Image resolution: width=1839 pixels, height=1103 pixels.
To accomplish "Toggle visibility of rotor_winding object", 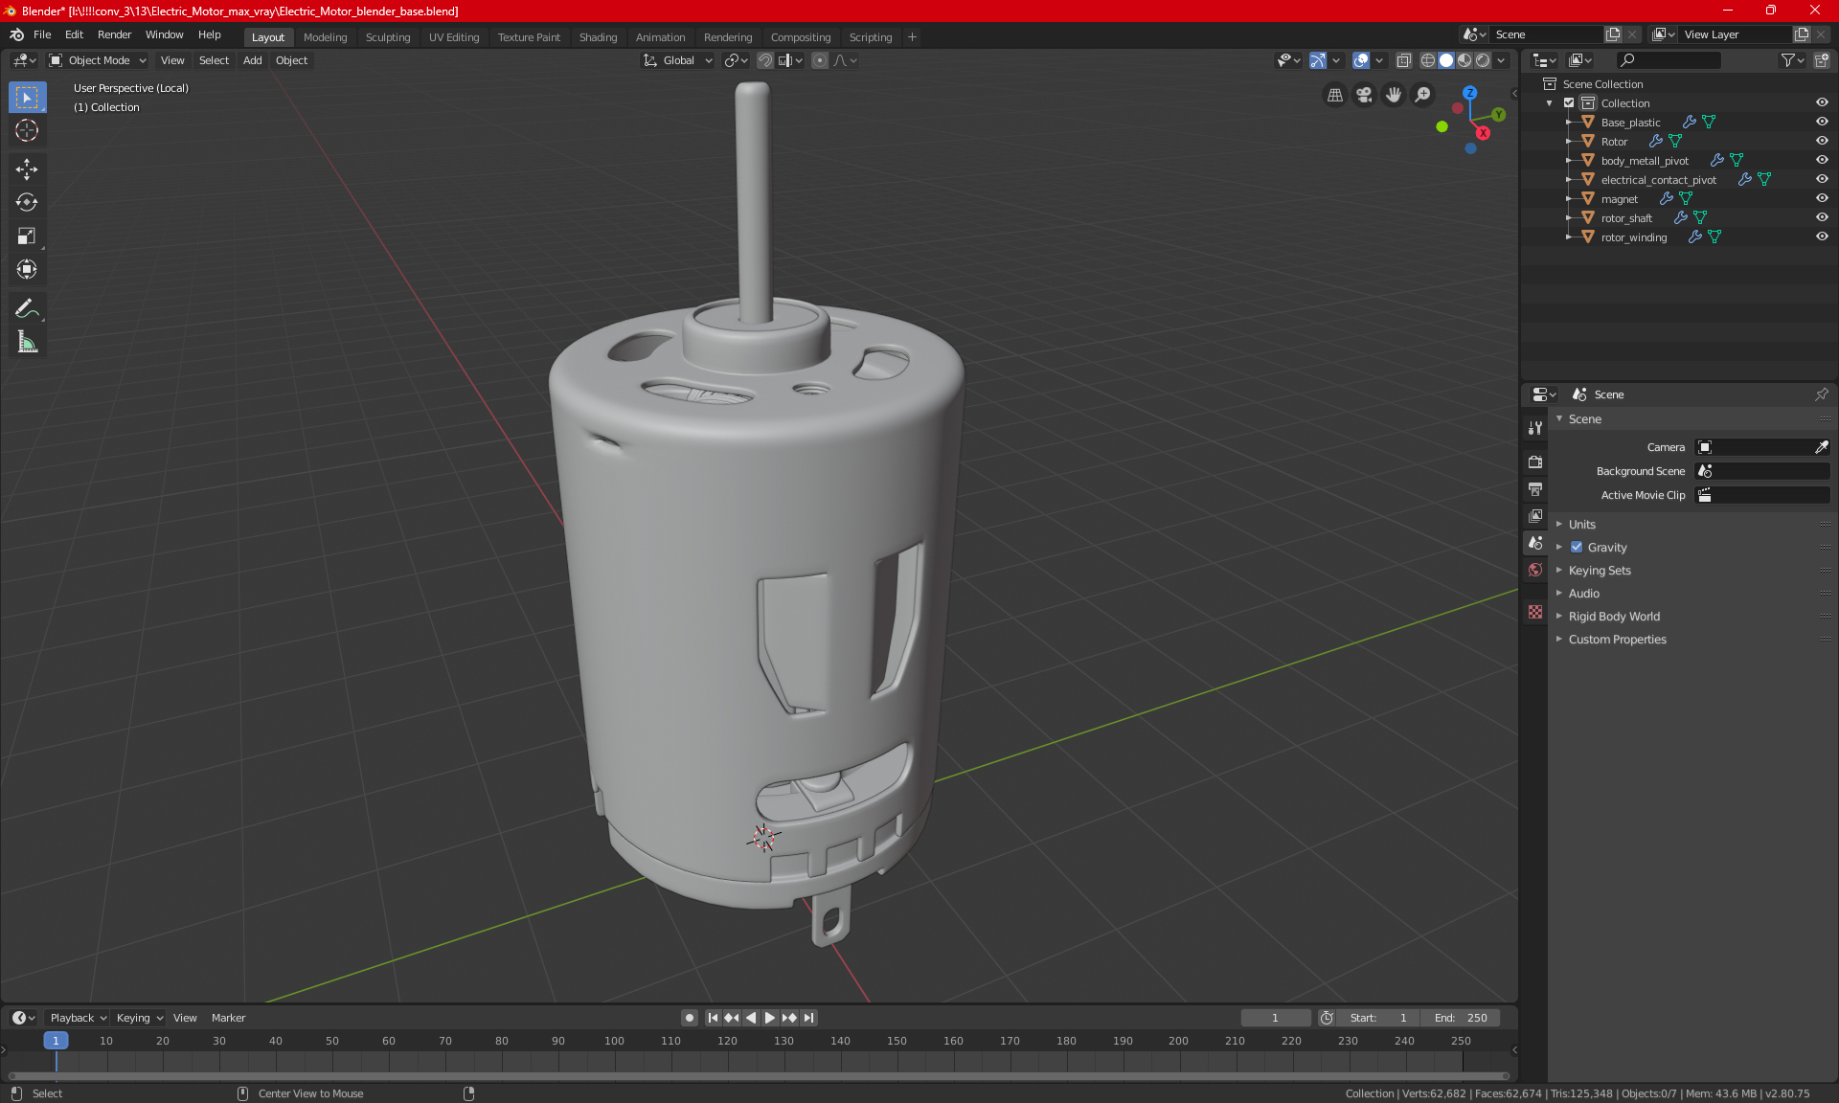I will coord(1825,236).
